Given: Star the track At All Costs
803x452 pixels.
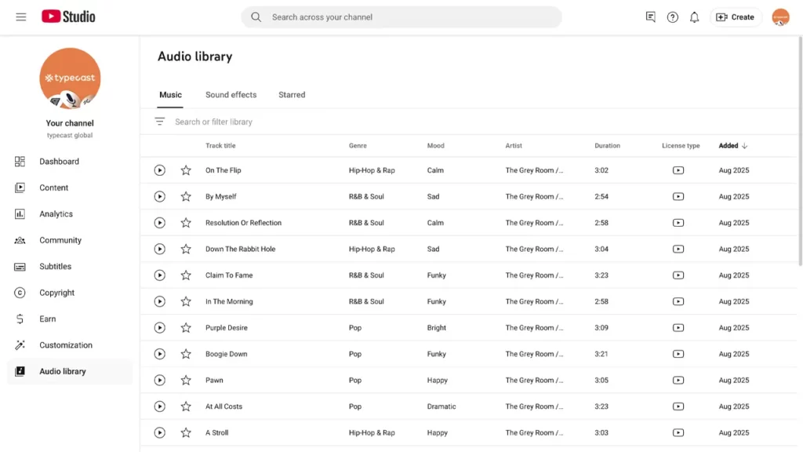Looking at the screenshot, I should [x=186, y=406].
